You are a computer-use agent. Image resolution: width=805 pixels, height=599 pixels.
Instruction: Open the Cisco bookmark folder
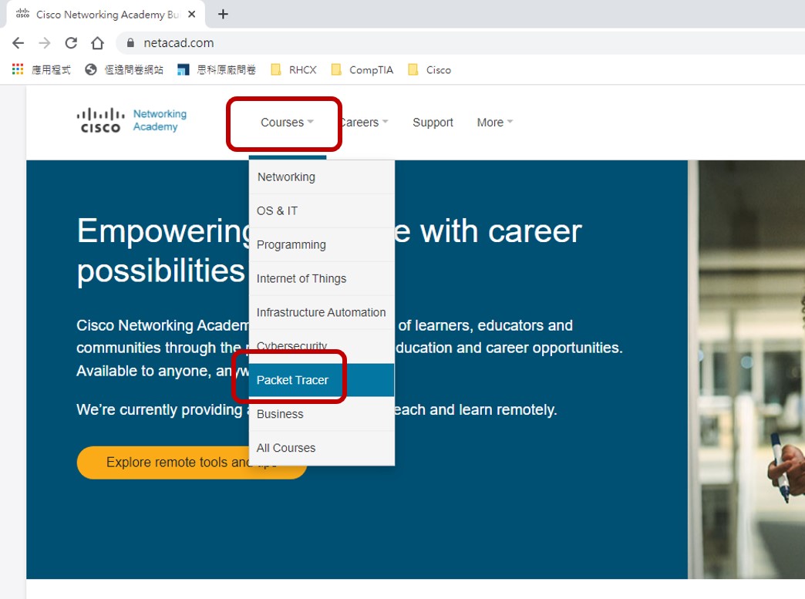pos(429,70)
